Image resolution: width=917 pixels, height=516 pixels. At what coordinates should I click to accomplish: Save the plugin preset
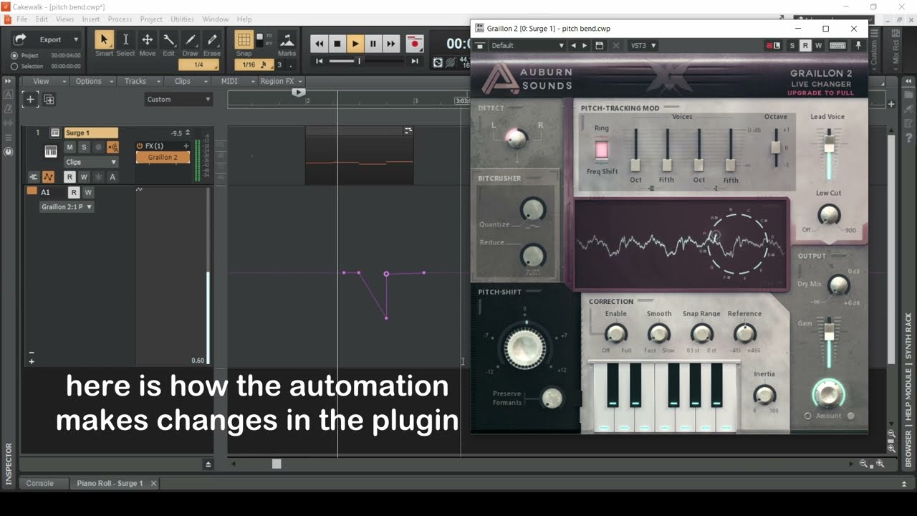coord(600,45)
